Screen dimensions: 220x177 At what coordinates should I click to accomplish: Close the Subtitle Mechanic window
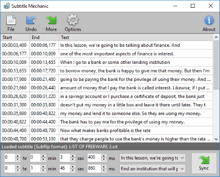click(x=211, y=6)
